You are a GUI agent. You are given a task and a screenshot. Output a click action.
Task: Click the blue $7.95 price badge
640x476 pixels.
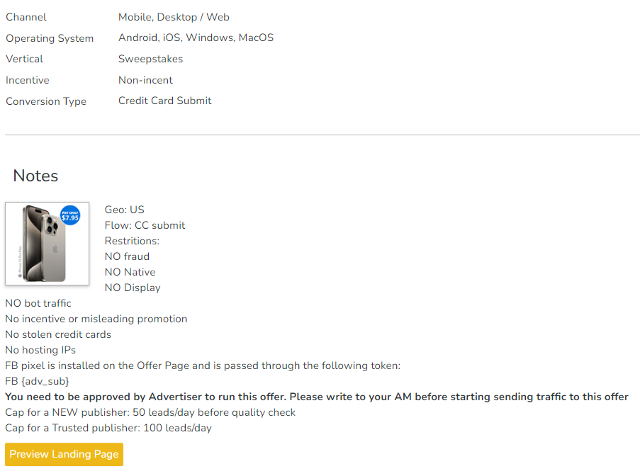[70, 215]
